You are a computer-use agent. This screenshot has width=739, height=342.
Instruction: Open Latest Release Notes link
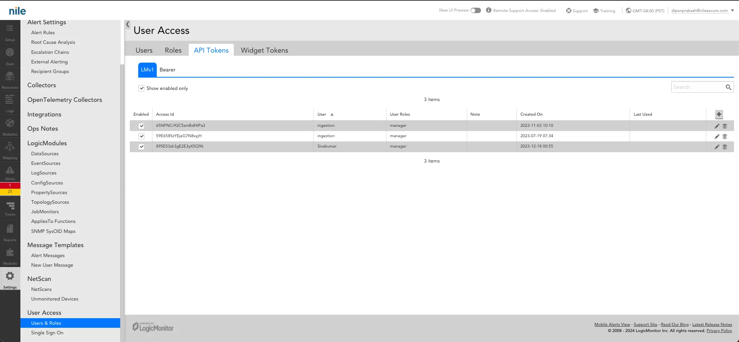712,325
